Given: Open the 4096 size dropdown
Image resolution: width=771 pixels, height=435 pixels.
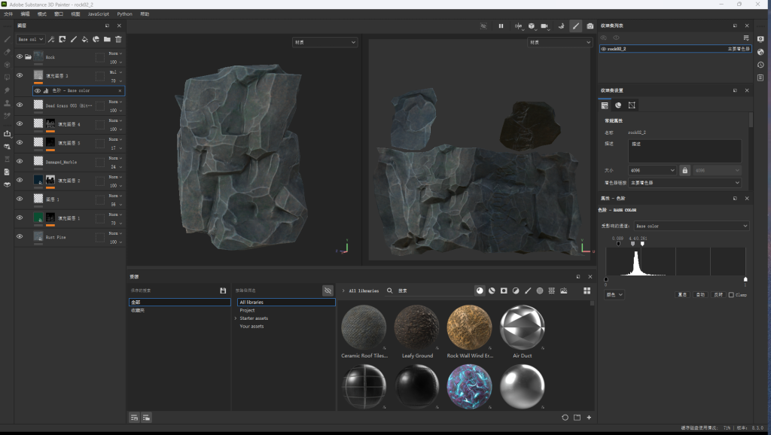Looking at the screenshot, I should (x=651, y=171).
